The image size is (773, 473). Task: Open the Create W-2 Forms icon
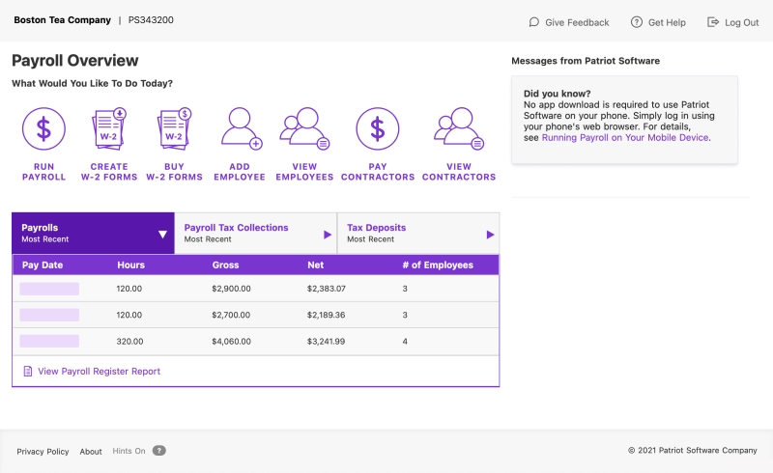click(x=109, y=128)
